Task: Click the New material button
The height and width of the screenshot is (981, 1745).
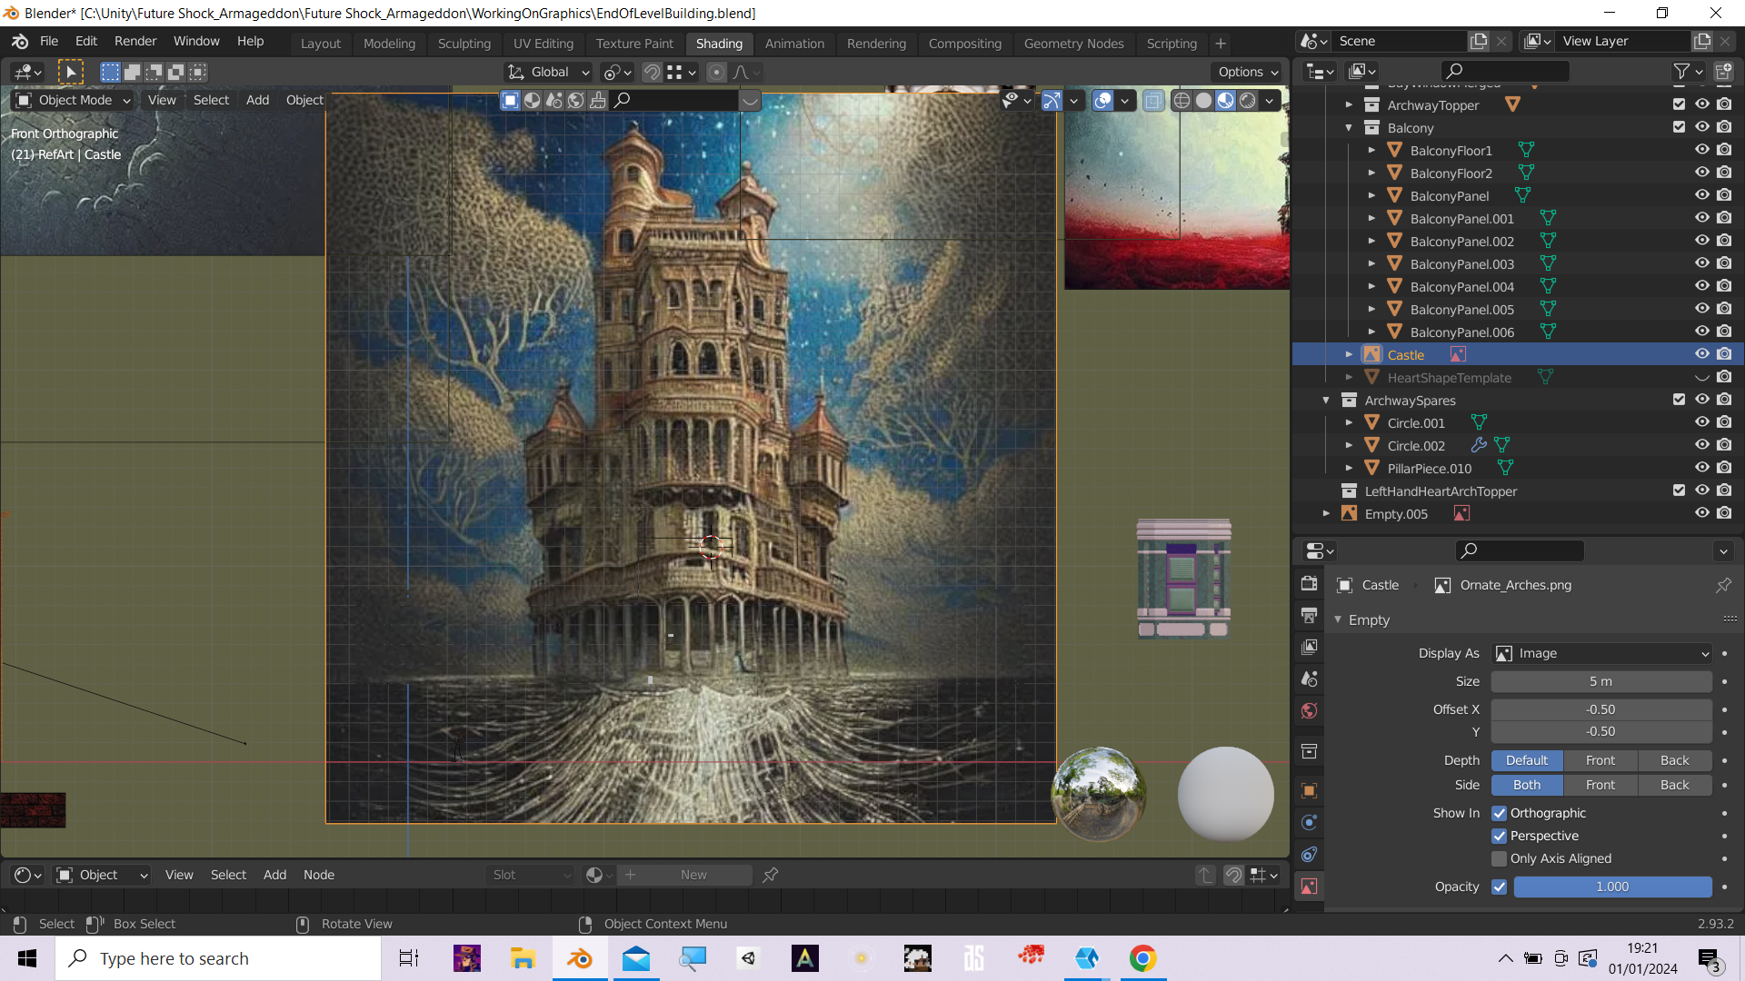Action: pyautogui.click(x=693, y=875)
